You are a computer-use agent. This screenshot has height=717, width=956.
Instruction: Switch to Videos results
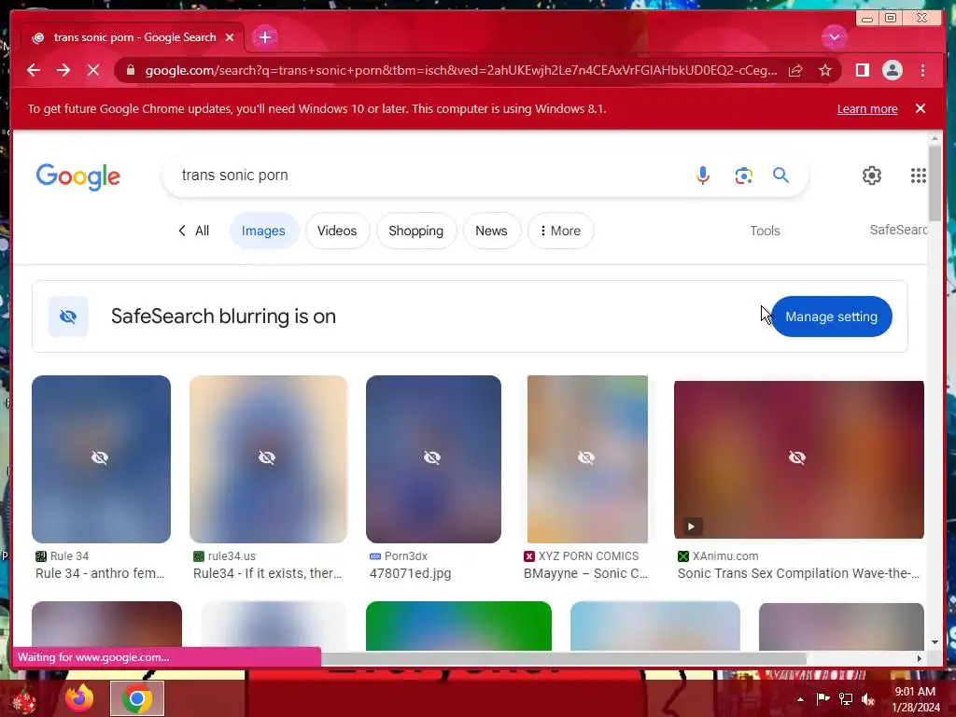click(337, 231)
